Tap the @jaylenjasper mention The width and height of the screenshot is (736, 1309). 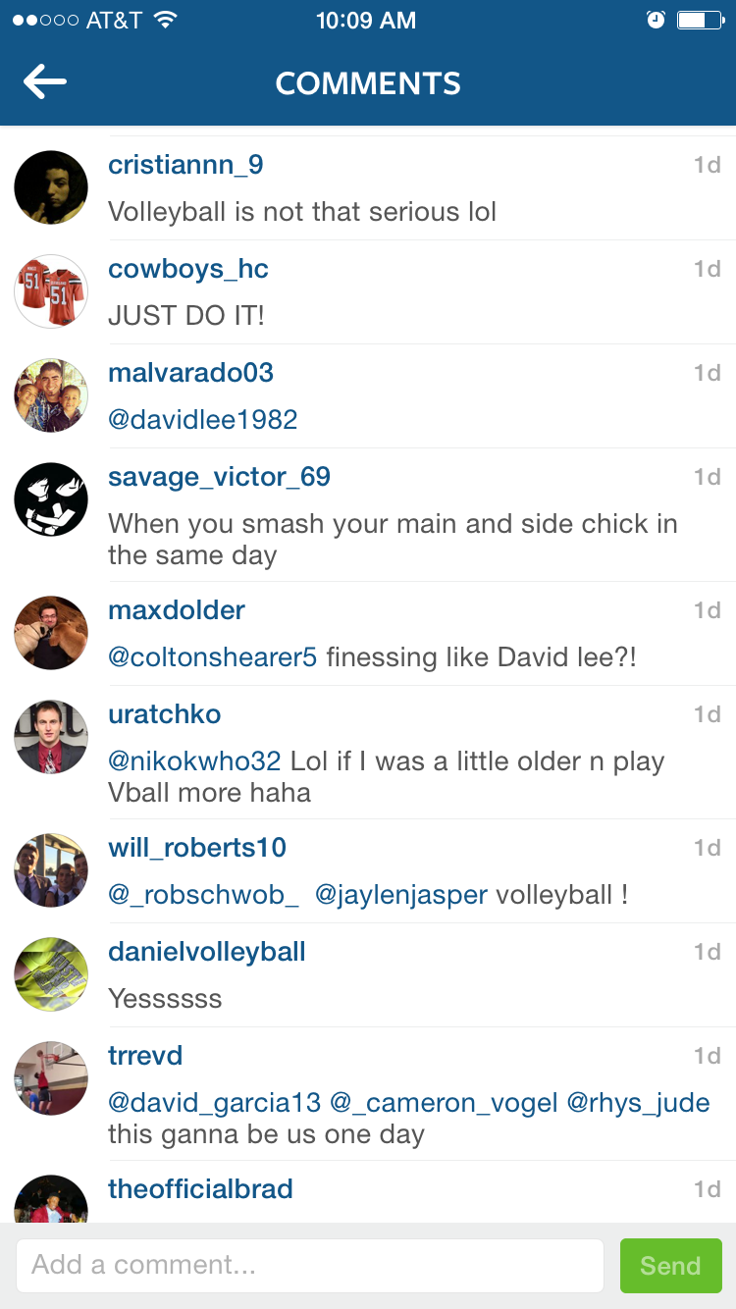(401, 895)
